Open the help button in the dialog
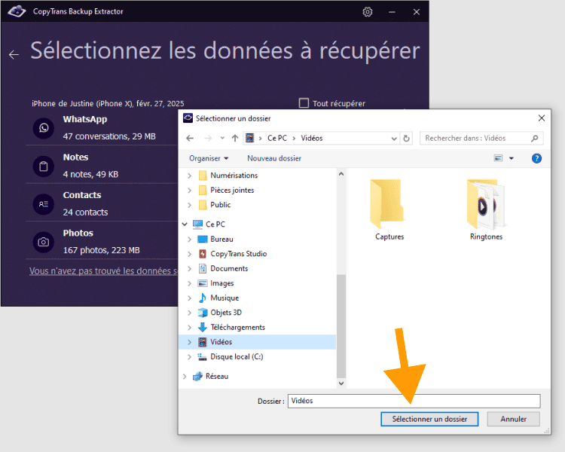This screenshot has height=452, width=565. [x=536, y=158]
